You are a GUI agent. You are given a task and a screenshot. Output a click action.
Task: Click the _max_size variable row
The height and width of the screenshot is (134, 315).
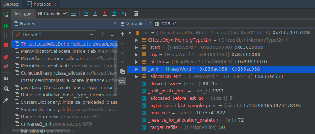coord(221,113)
